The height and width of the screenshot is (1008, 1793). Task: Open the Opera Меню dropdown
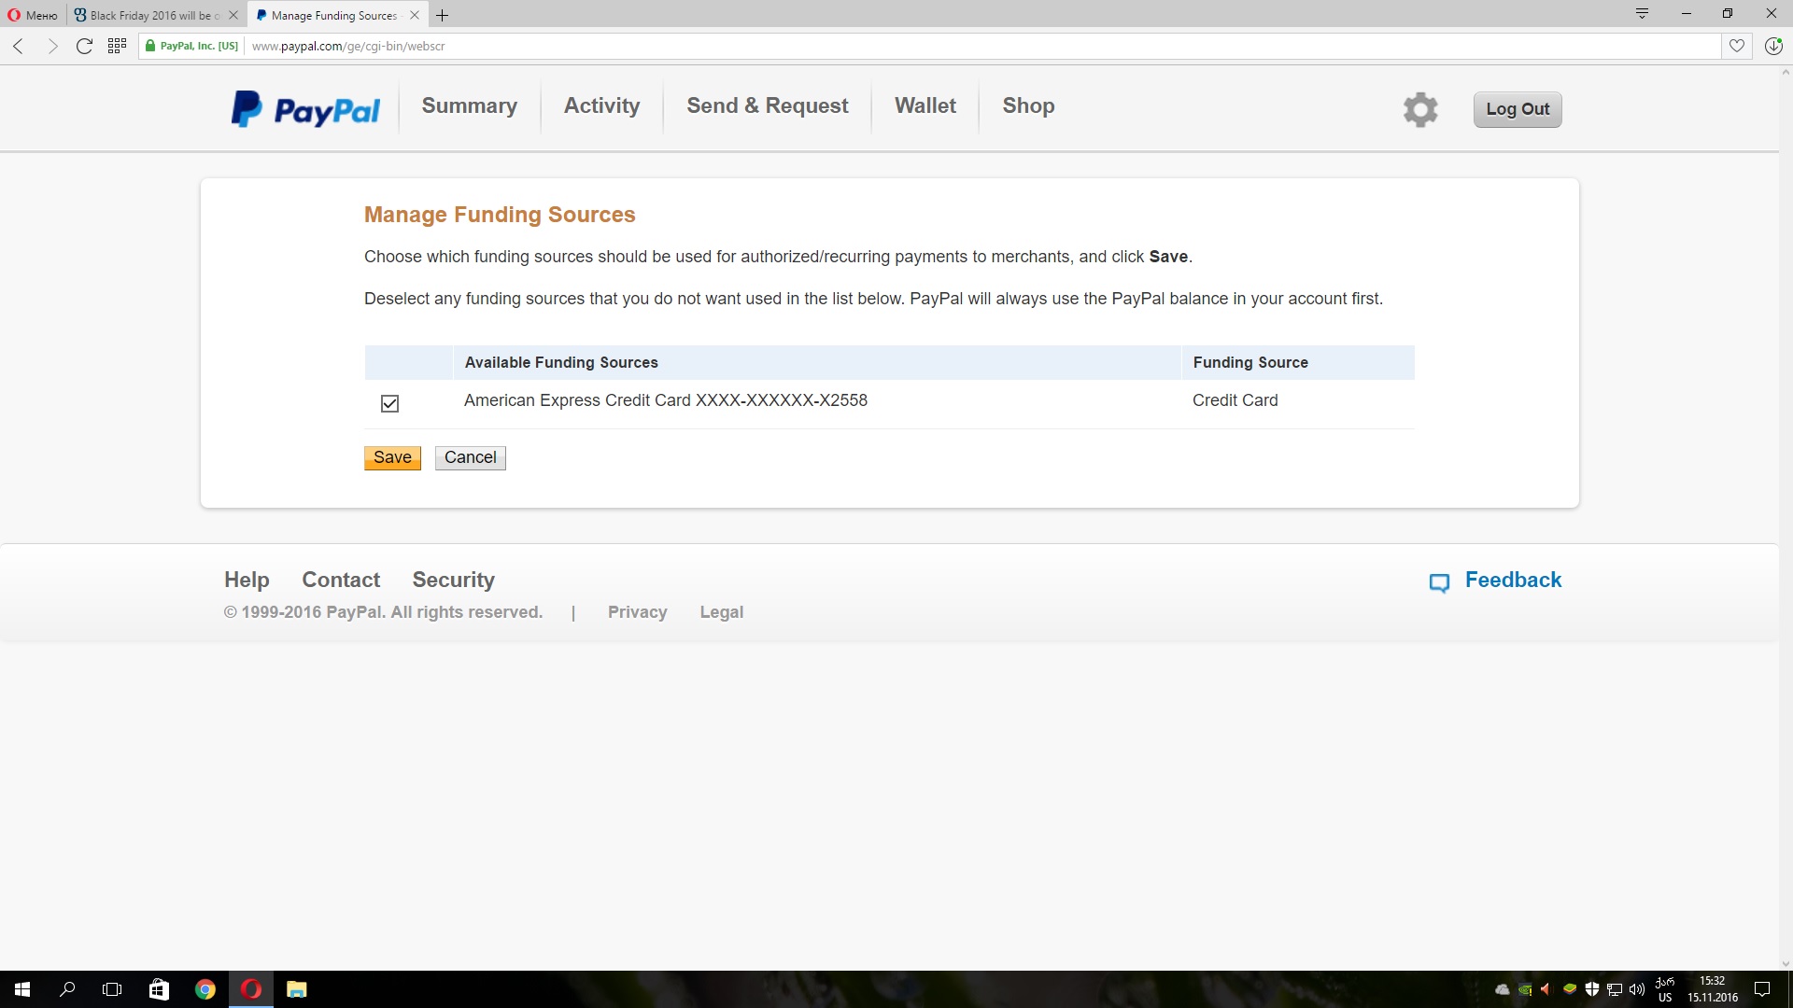[x=33, y=15]
